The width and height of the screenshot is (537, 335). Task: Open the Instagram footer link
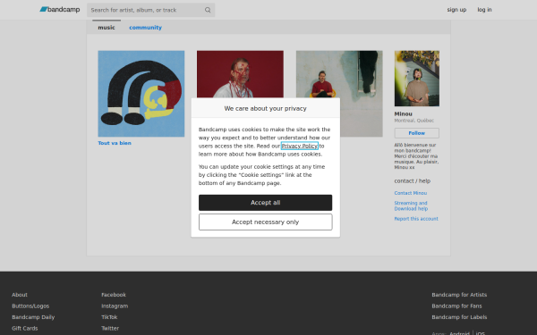point(115,306)
